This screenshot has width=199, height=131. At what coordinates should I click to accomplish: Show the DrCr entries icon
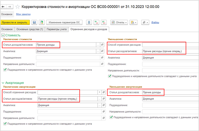click(x=96, y=23)
